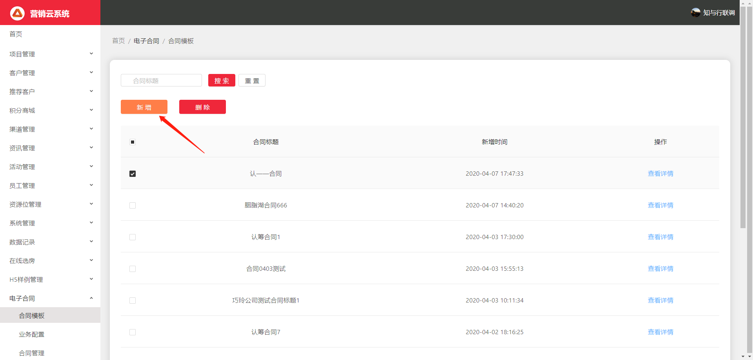
Task: Select 业务配置 submenu item
Action: tap(50, 334)
